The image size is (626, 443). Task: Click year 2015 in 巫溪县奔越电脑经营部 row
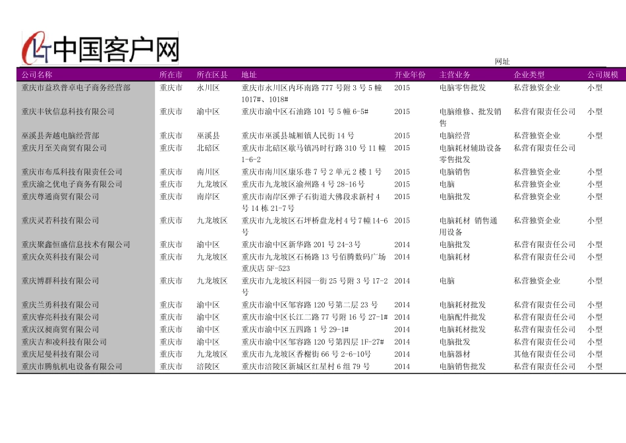[402, 136]
